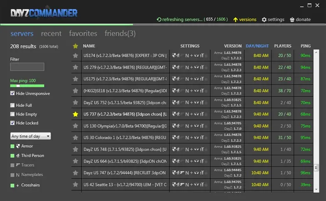
Task: Click the server refresh progress bar
Action: (163, 24)
